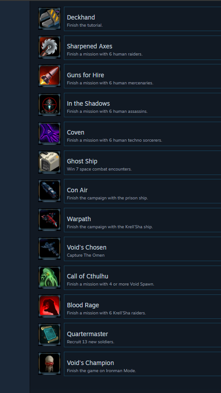Click the Void's Chosen ship icon
Image resolution: width=221 pixels, height=393 pixels.
49,249
